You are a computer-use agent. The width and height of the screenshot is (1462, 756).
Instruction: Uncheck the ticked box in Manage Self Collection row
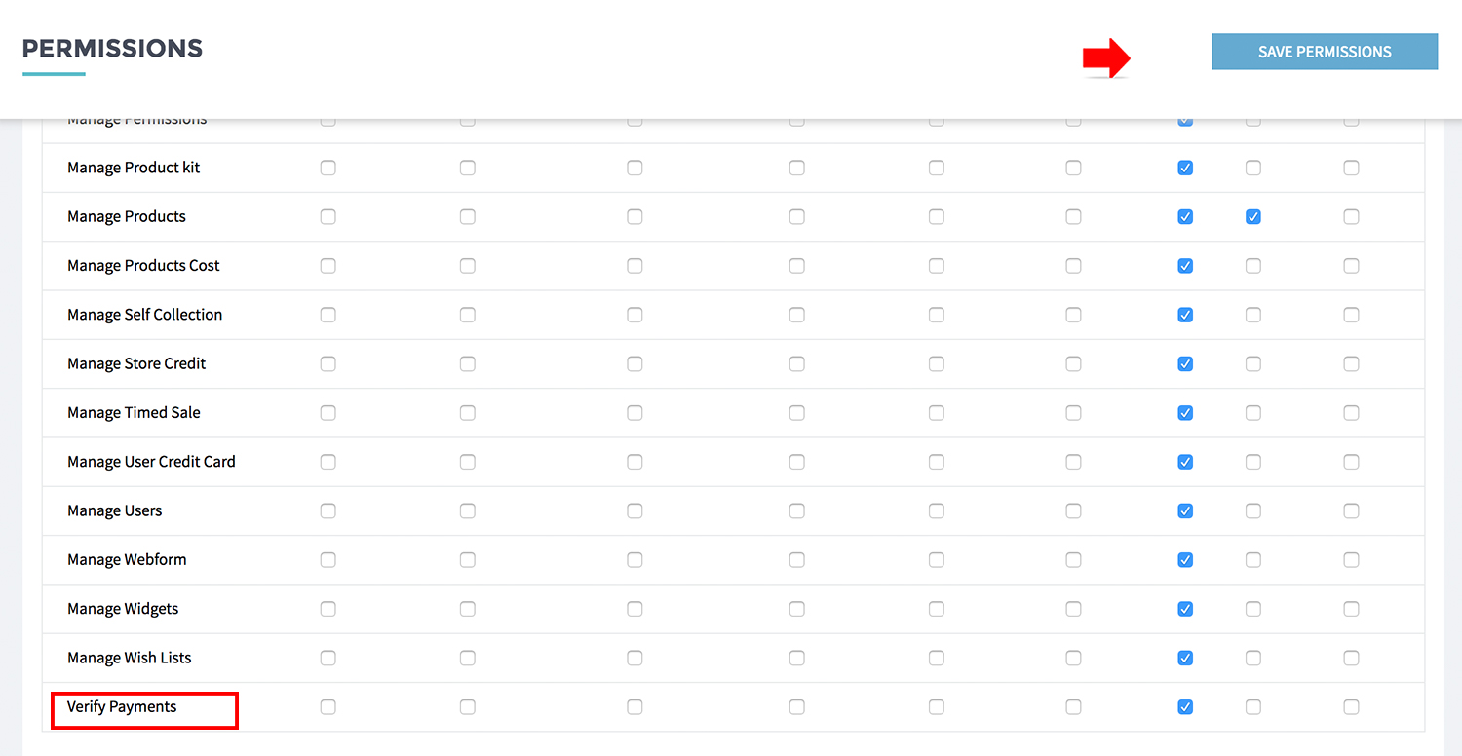(1185, 315)
